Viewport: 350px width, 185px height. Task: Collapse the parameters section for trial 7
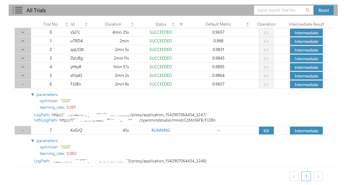(x=33, y=141)
